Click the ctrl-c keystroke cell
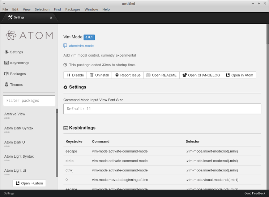This screenshot has height=197, width=269. click(69, 161)
